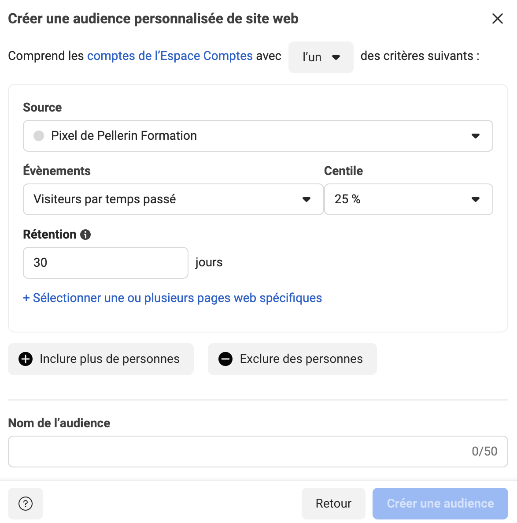Click "Sélectionner une ou plusieurs pages web spécifiques"
The width and height of the screenshot is (517, 523).
tap(173, 298)
